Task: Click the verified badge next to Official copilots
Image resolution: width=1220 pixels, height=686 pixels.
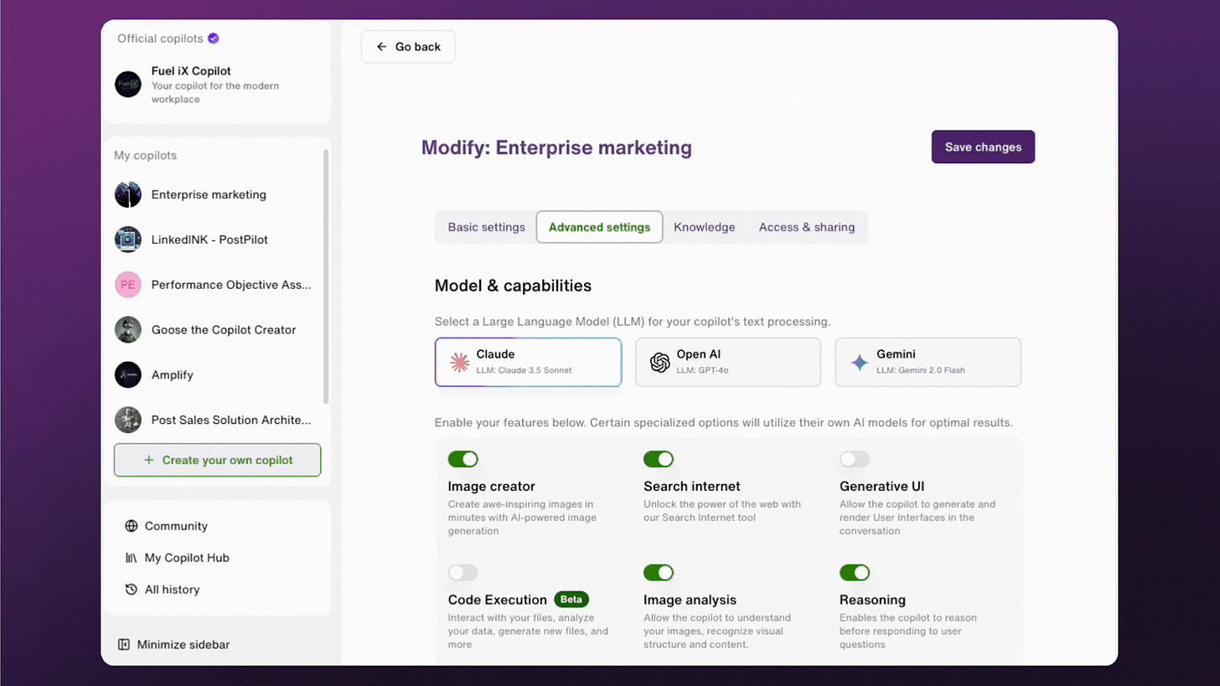Action: click(x=214, y=39)
